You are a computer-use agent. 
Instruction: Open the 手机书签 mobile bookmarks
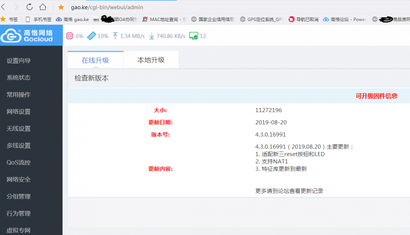pos(38,19)
